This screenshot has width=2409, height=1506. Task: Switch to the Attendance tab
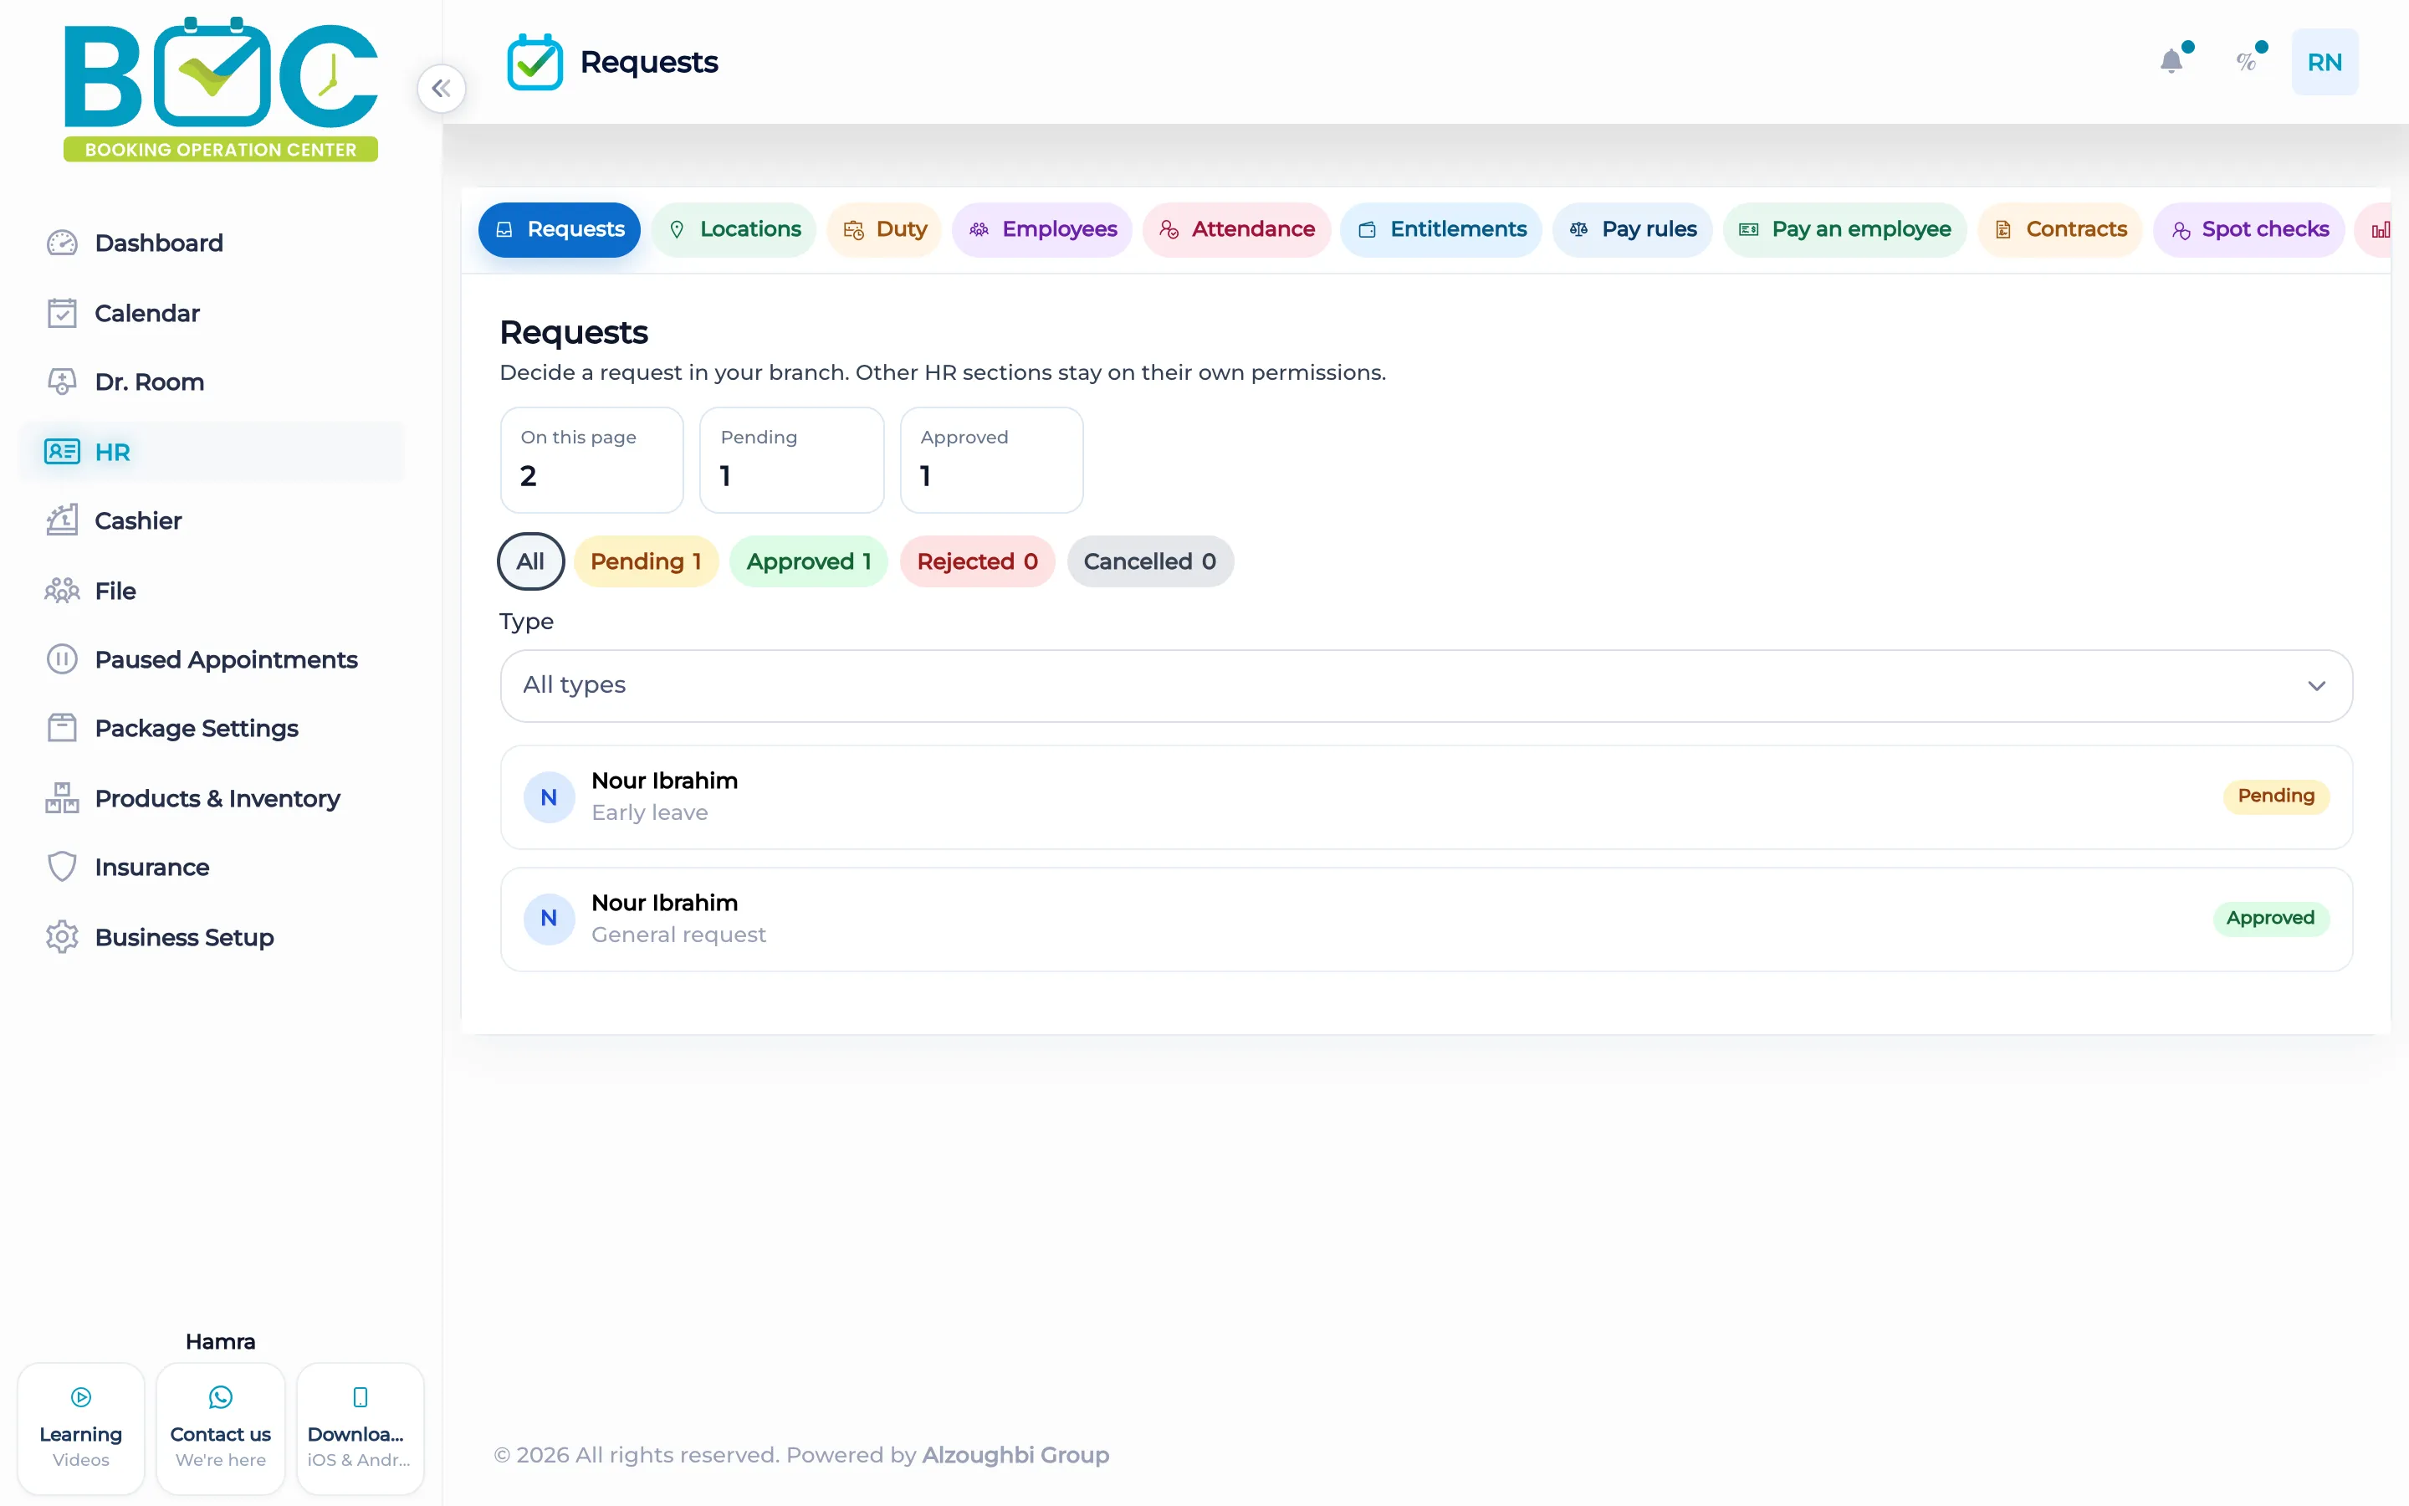[x=1236, y=230]
